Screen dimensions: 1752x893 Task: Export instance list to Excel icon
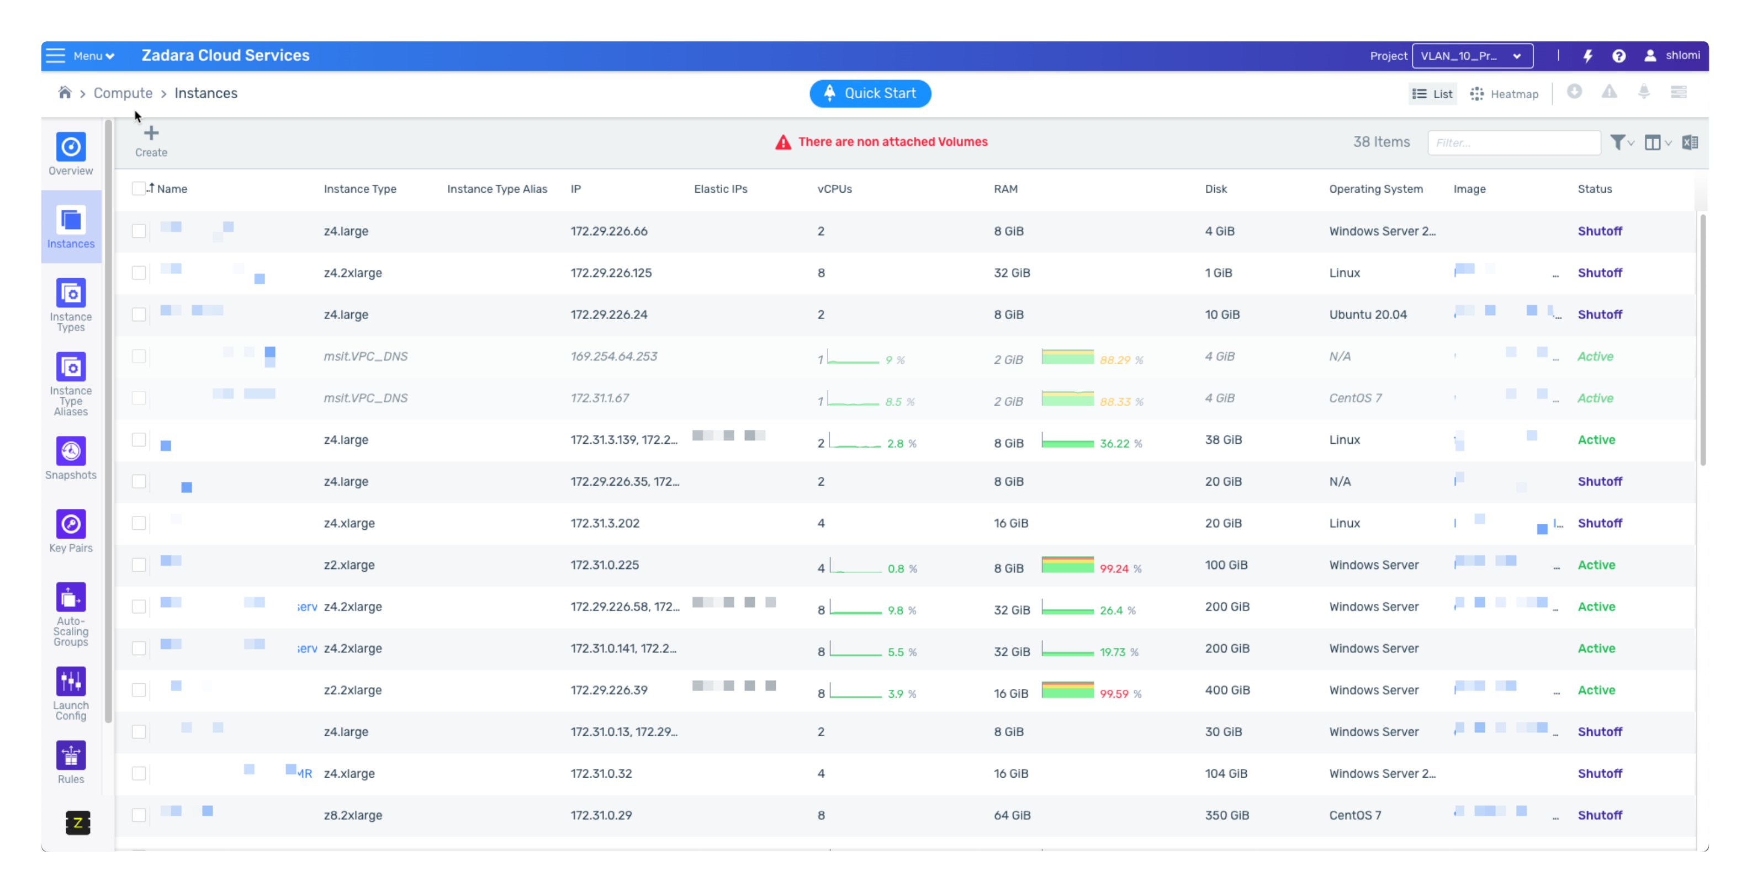1690,143
